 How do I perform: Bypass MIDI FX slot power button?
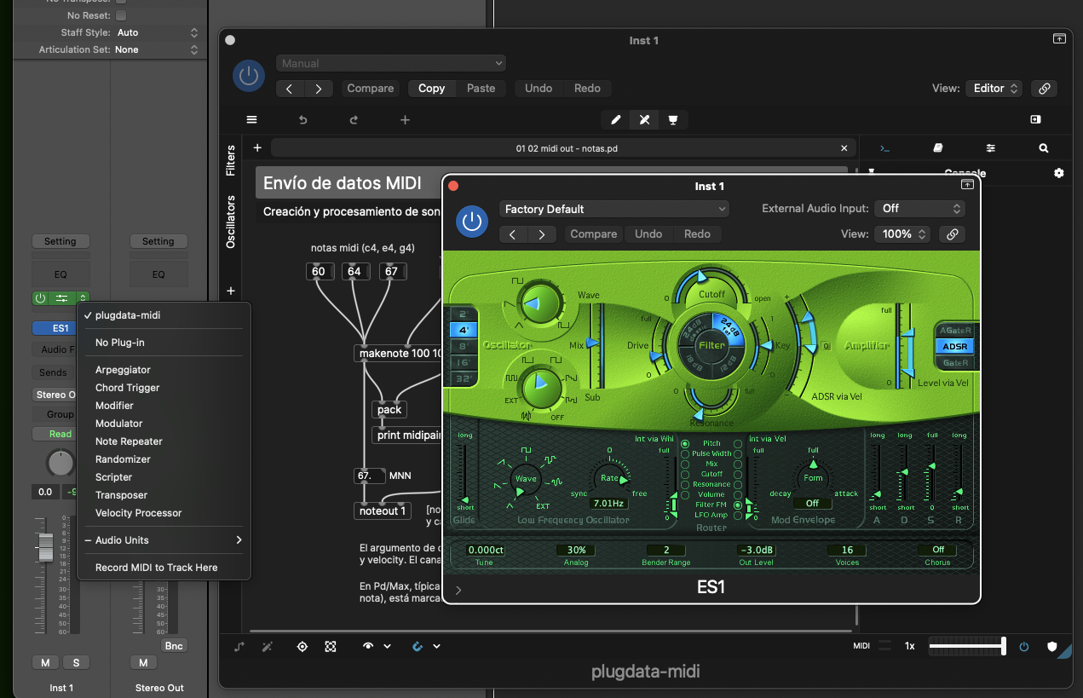pyautogui.click(x=40, y=298)
